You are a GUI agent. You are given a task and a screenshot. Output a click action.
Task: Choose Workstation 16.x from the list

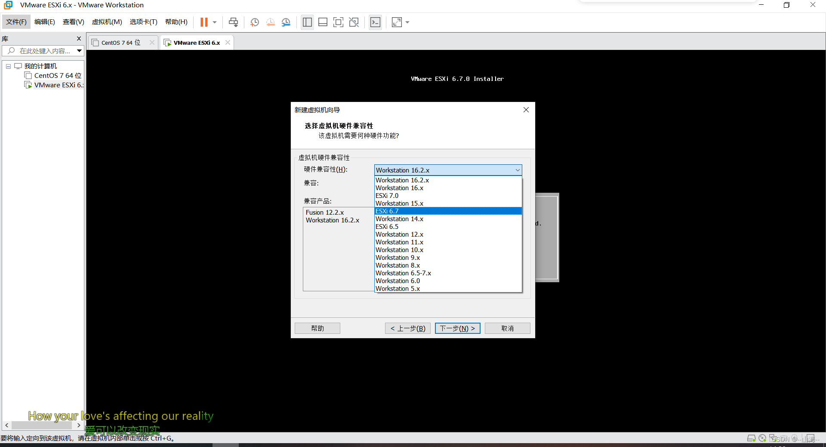point(448,188)
